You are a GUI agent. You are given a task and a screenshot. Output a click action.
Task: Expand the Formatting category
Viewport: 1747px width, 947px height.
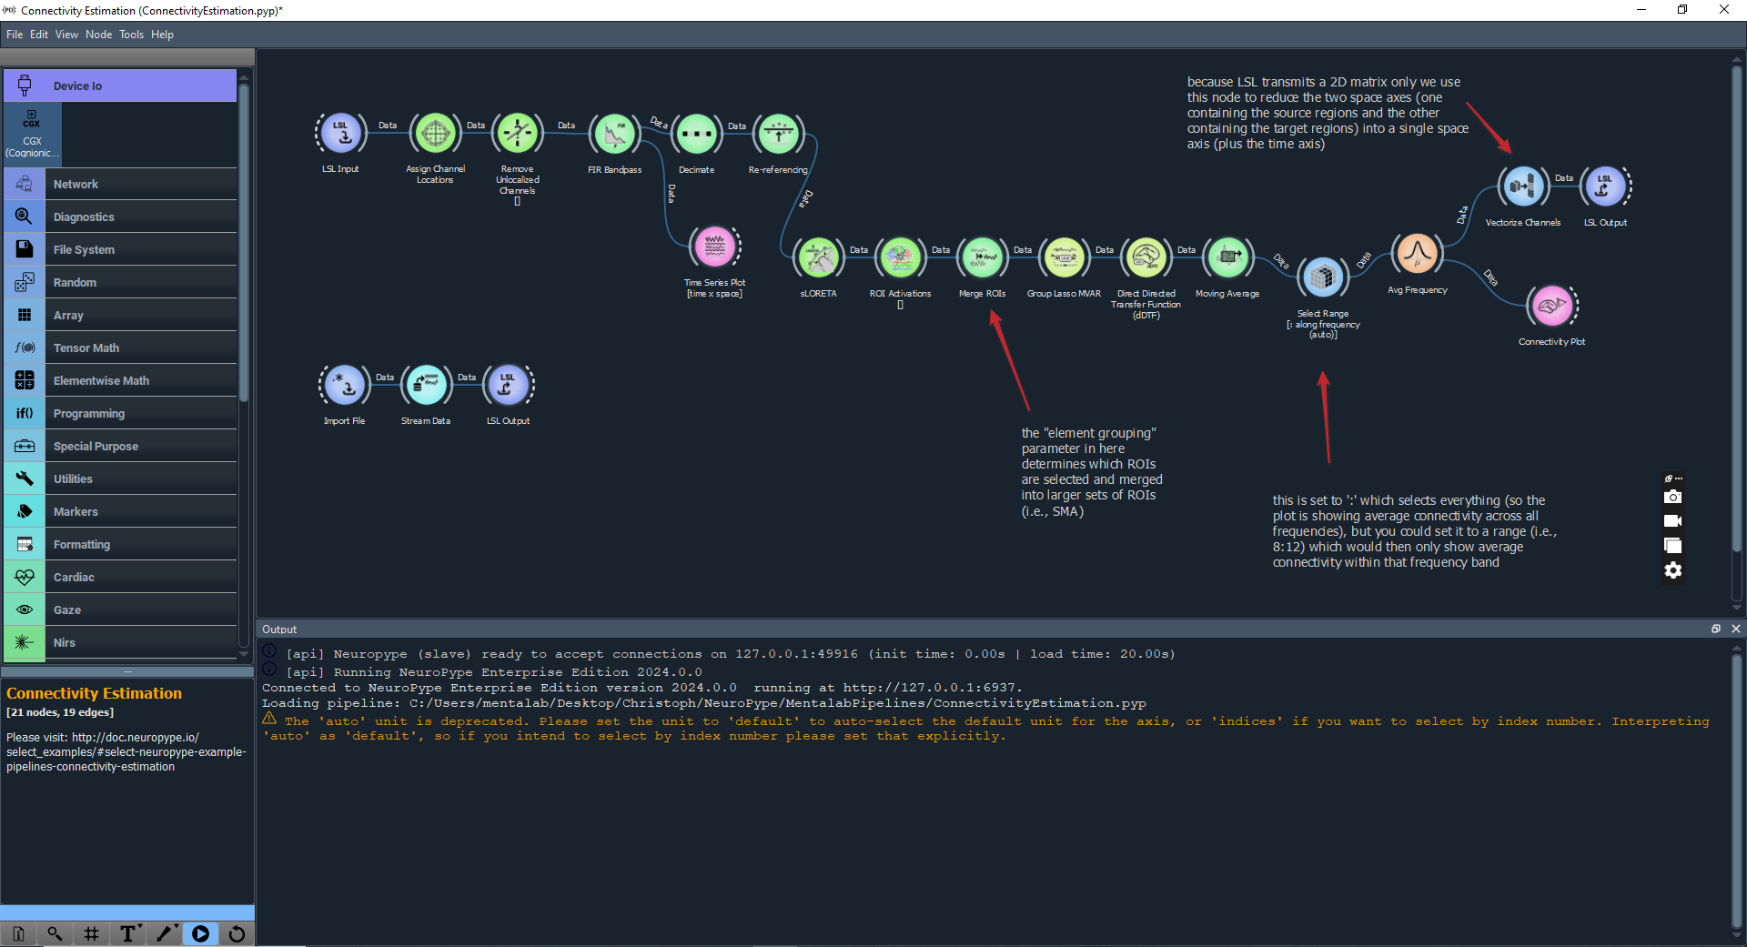(120, 544)
